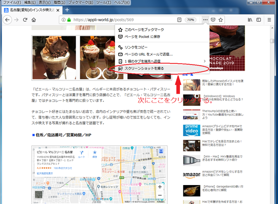
Task: Open the home page icon
Action: (34, 20)
